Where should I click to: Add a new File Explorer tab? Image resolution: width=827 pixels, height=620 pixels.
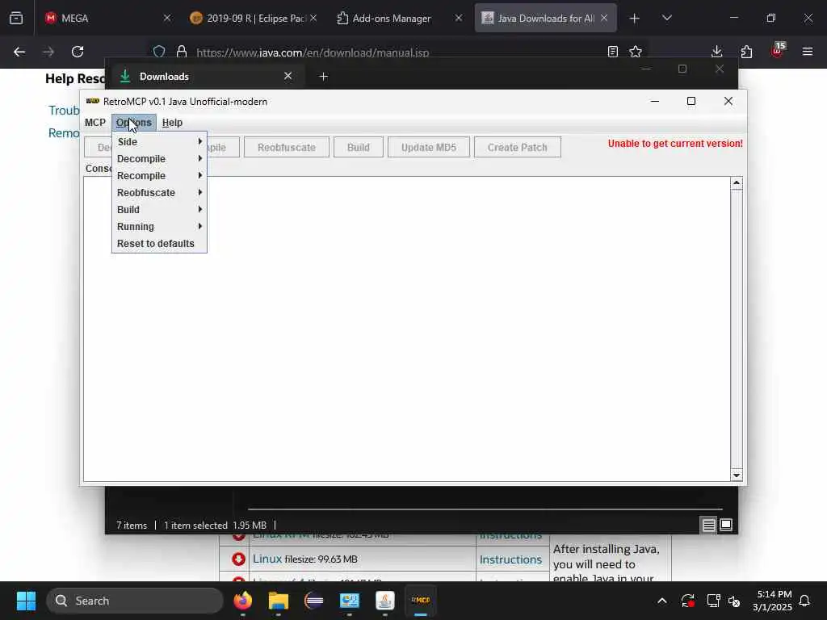tap(323, 77)
